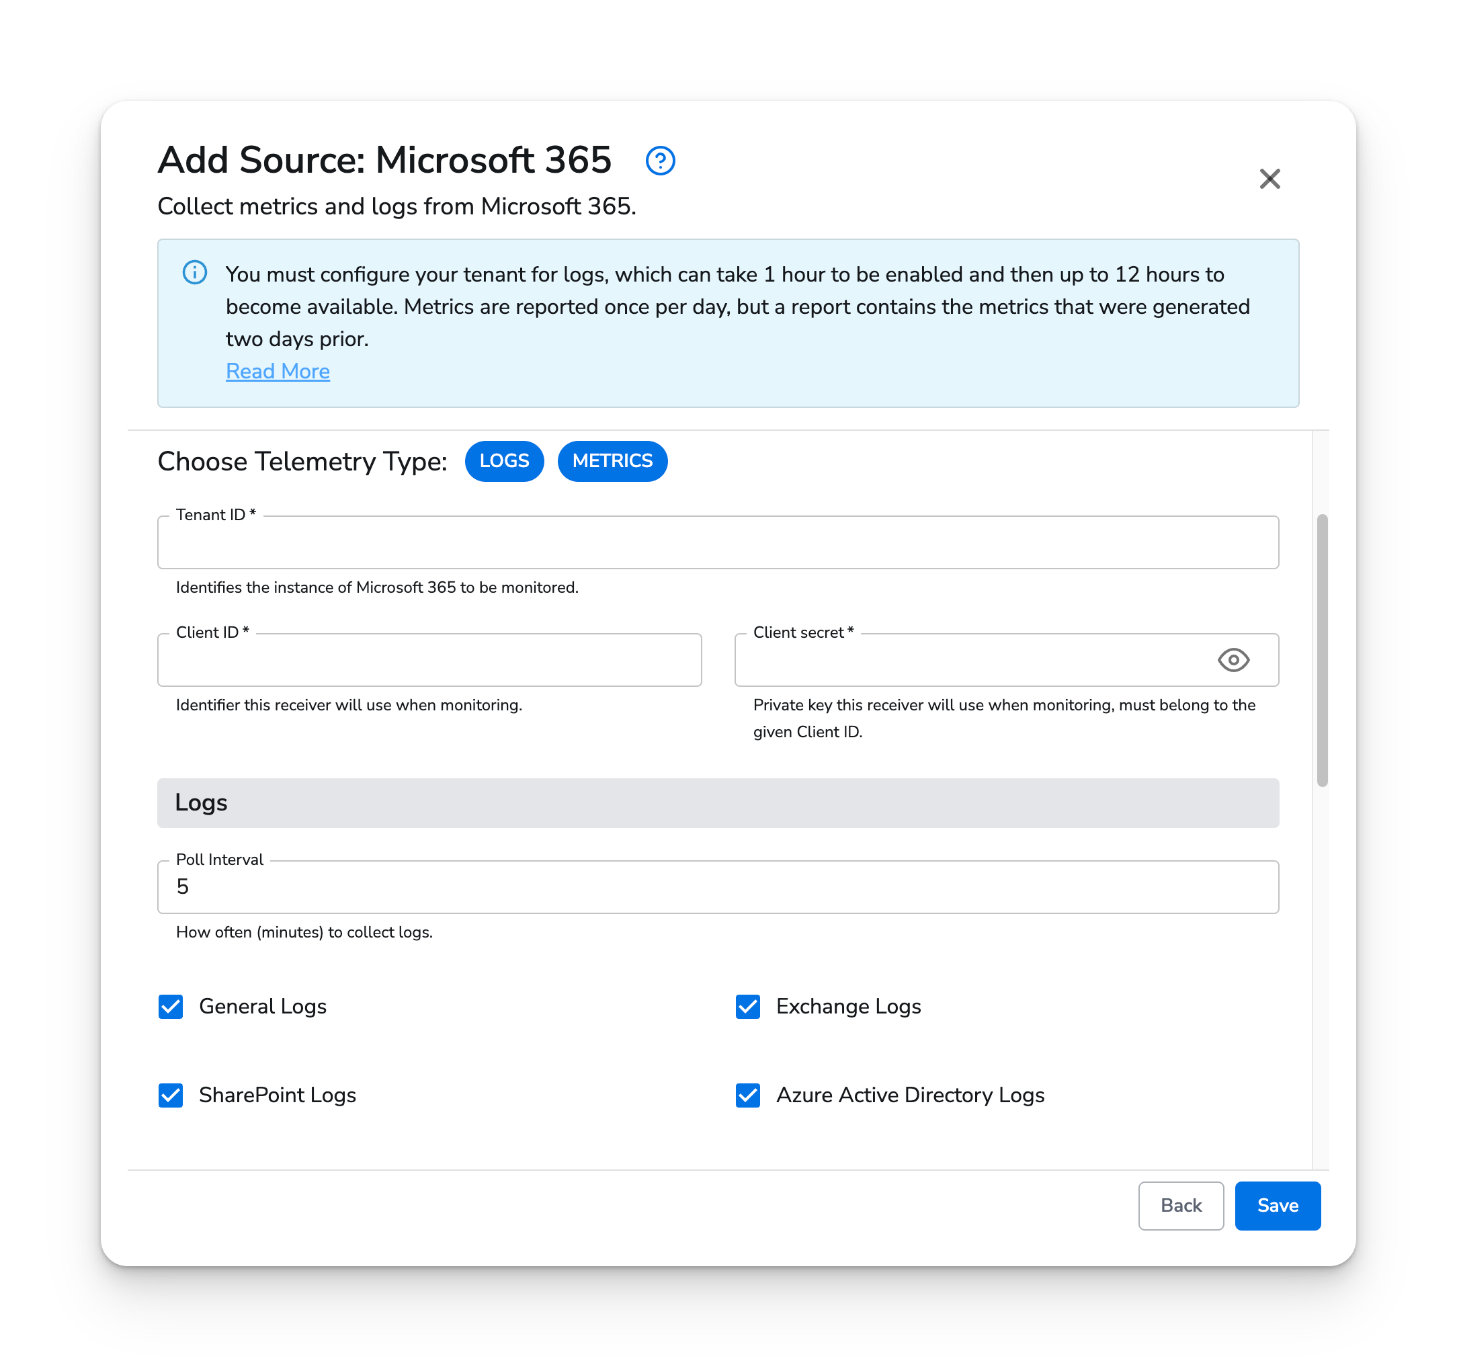
Task: Go Back to the previous step
Action: click(x=1181, y=1206)
